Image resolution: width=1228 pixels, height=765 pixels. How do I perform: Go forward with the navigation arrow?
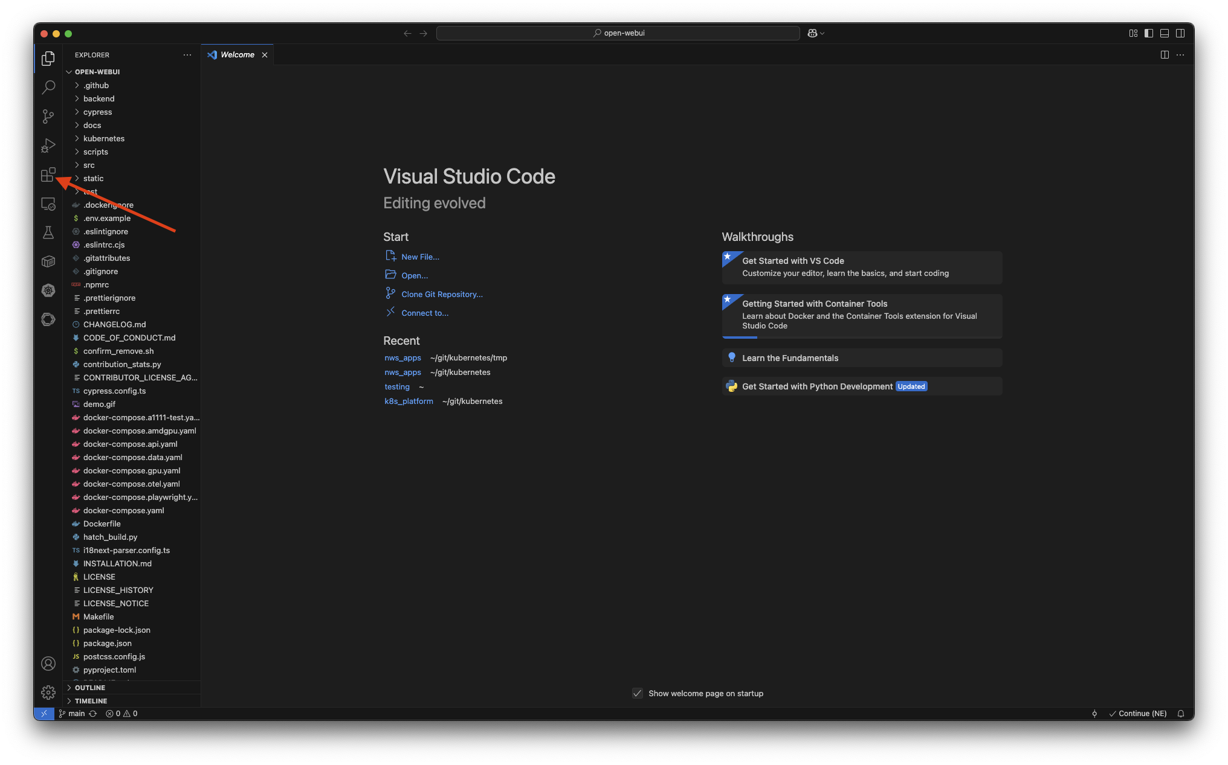point(423,33)
